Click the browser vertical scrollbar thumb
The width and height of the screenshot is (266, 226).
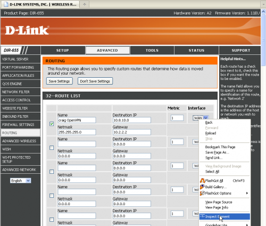263,40
